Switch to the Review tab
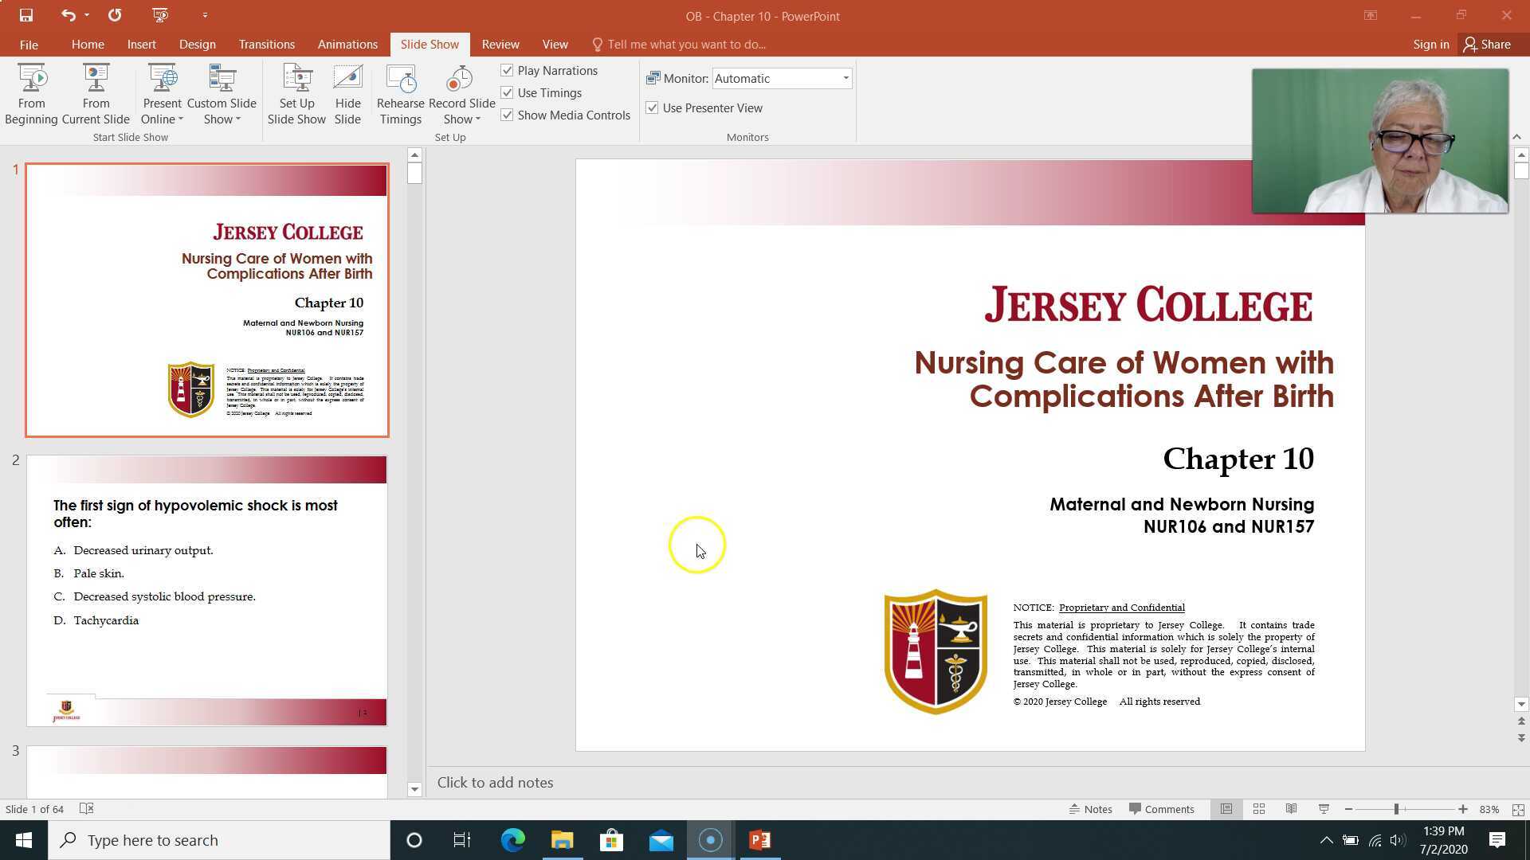The image size is (1530, 860). click(500, 45)
